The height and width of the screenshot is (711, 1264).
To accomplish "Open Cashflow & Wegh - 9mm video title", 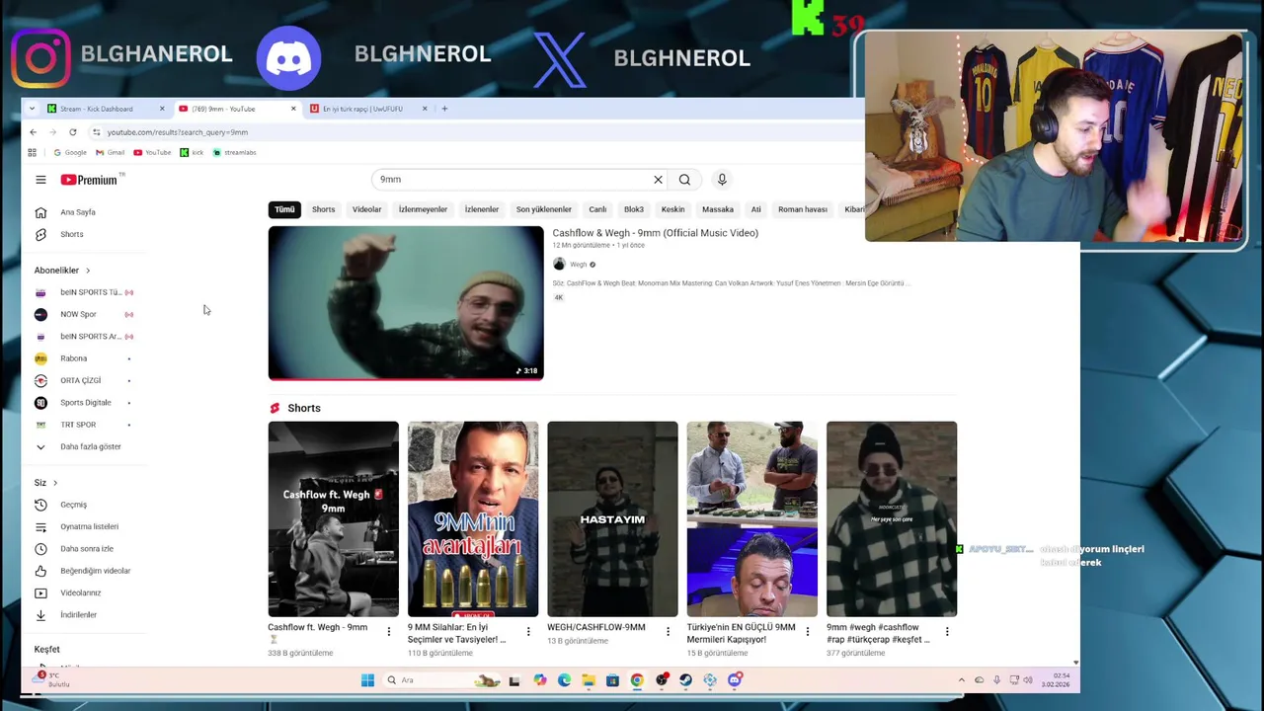I will tap(656, 233).
